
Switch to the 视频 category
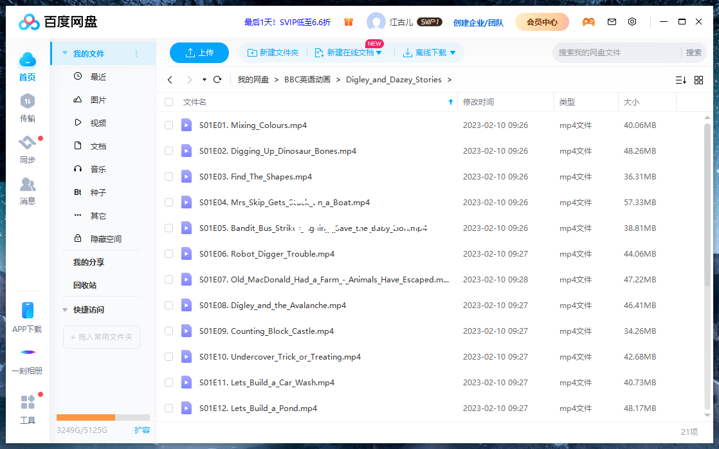(x=100, y=122)
